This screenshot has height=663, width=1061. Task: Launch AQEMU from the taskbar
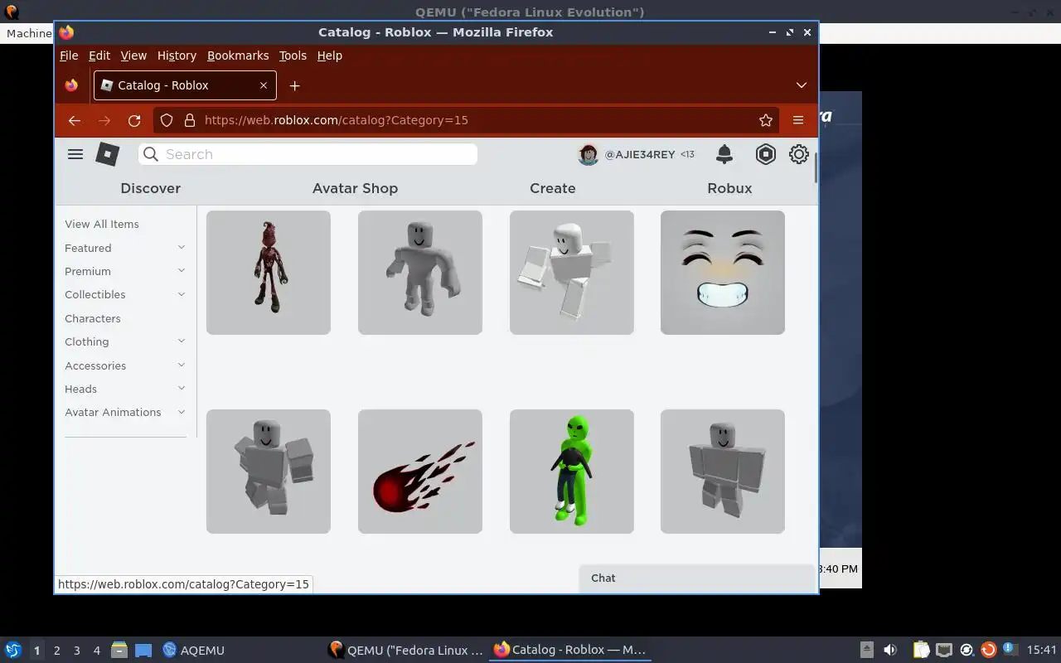pyautogui.click(x=193, y=650)
